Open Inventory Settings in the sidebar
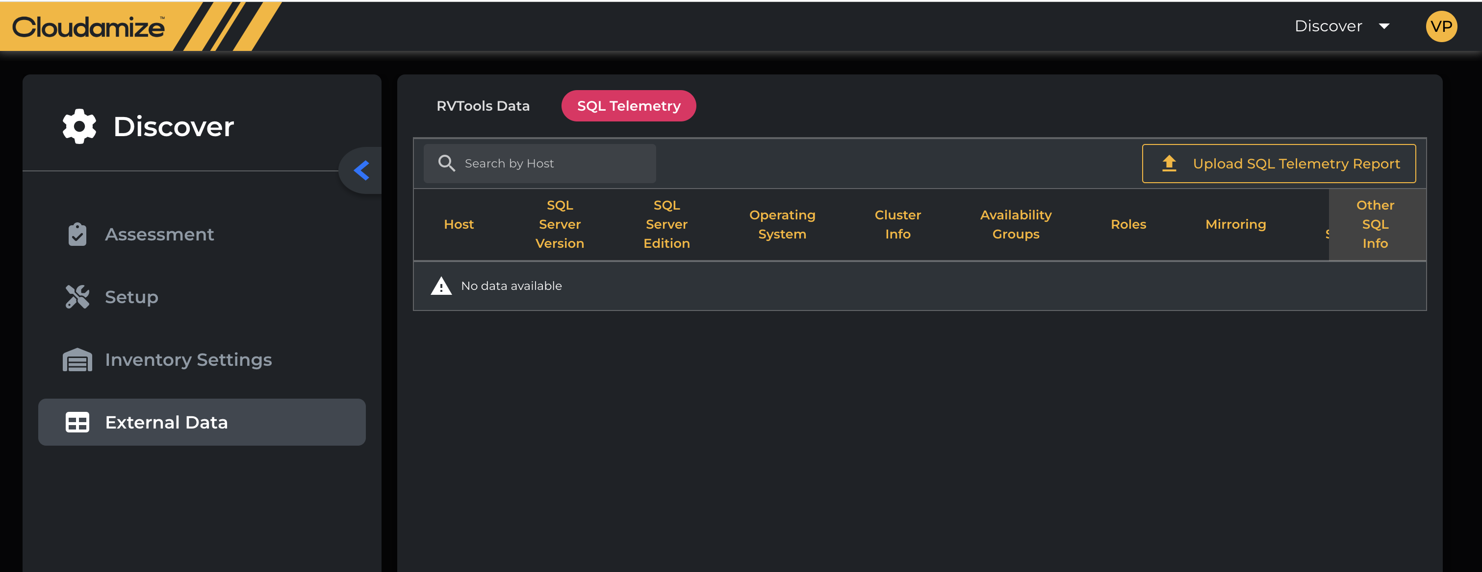The height and width of the screenshot is (572, 1482). [x=188, y=360]
